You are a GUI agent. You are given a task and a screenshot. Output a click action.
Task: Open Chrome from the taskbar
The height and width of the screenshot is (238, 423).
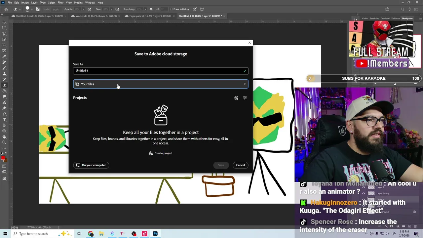[x=91, y=234]
